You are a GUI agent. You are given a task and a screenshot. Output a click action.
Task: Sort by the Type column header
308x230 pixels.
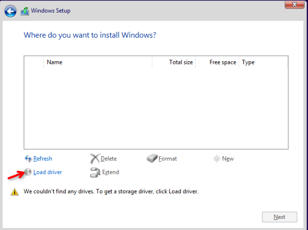(248, 62)
